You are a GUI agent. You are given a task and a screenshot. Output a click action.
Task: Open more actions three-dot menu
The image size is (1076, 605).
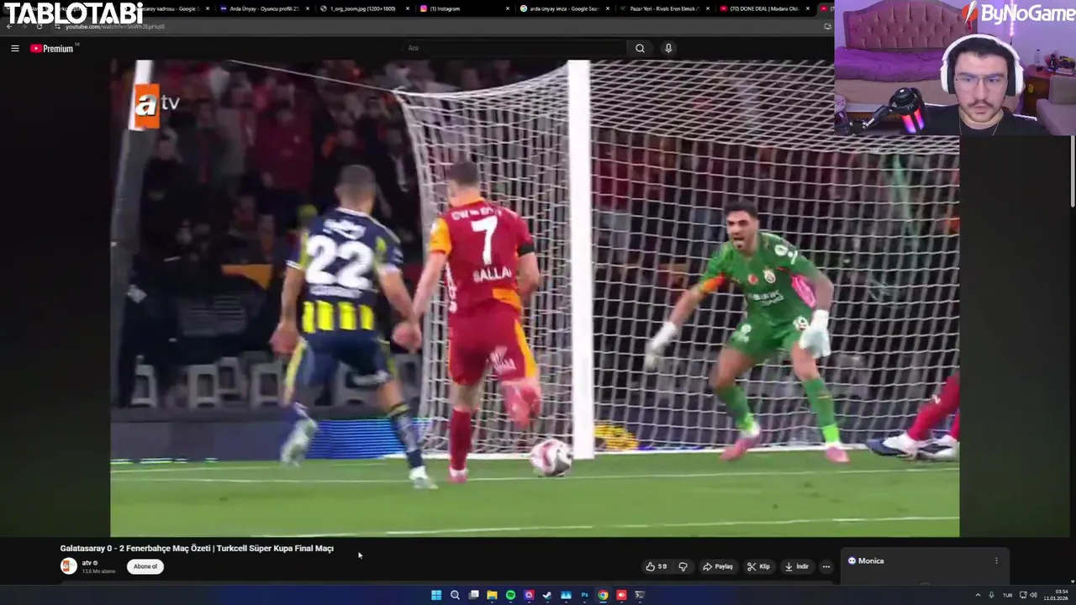[x=825, y=566]
